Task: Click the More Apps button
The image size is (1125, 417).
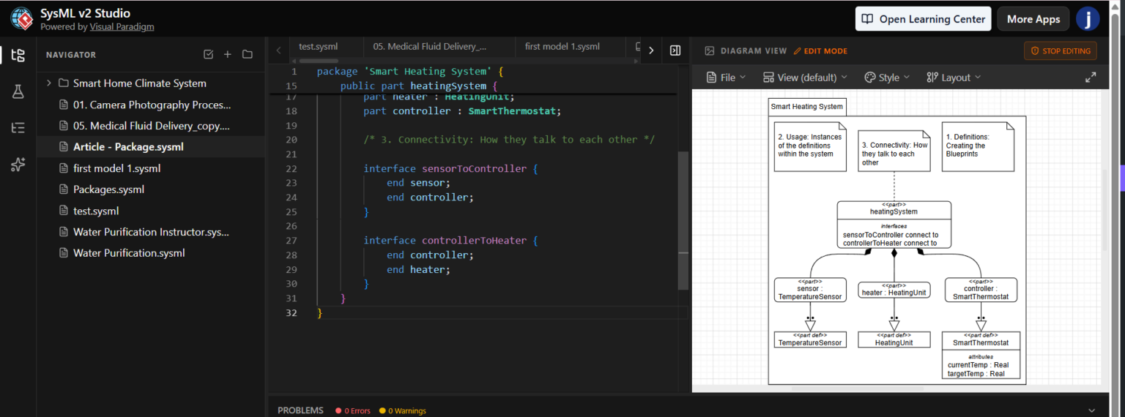Action: click(1033, 19)
